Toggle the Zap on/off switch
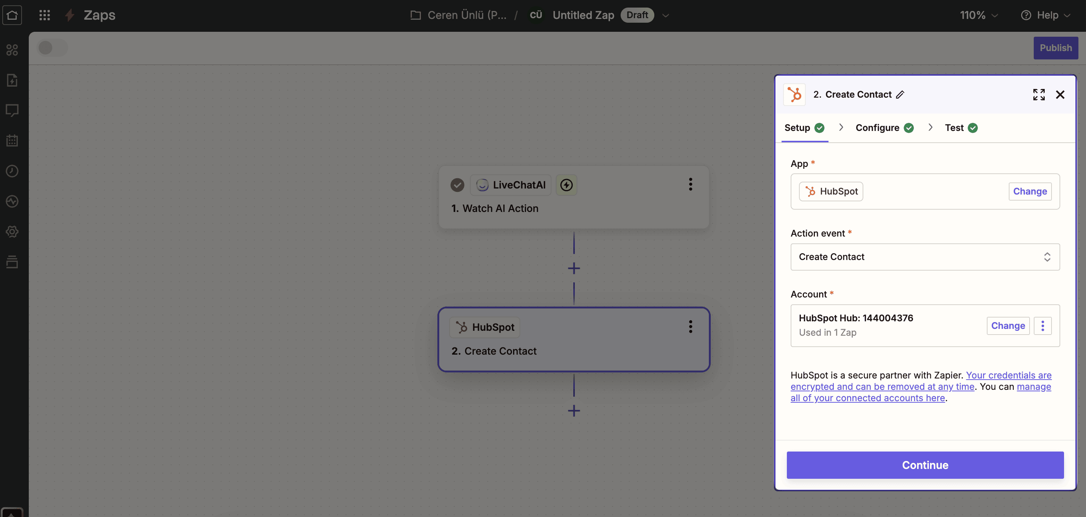 [53, 48]
